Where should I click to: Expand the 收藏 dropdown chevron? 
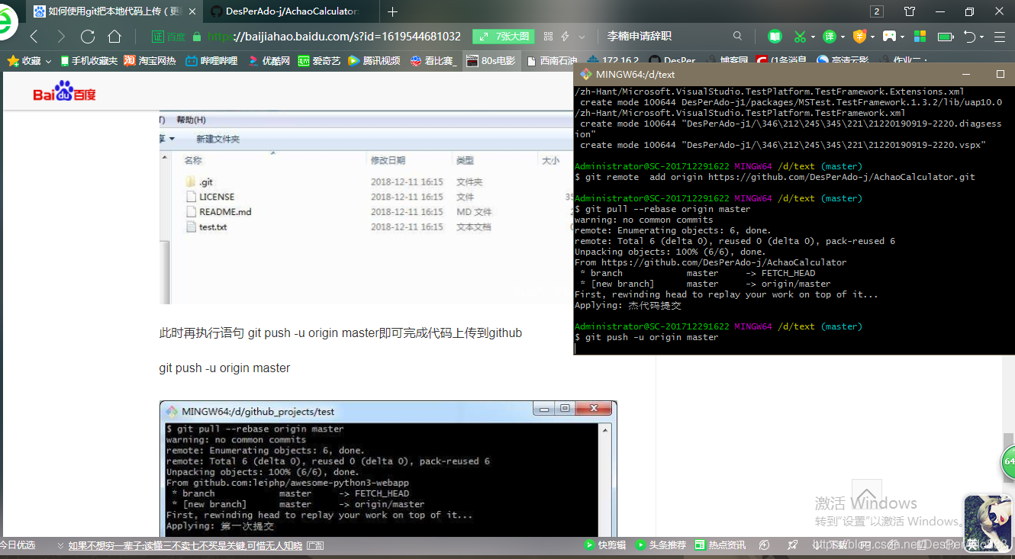click(x=48, y=61)
